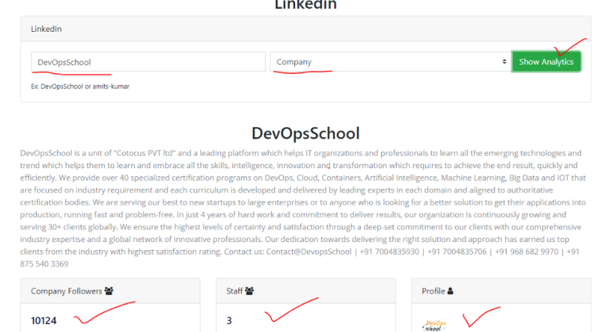Open the DevOpsSchool logo thumbnail
Screen dimensions: 602x332
tap(435, 325)
